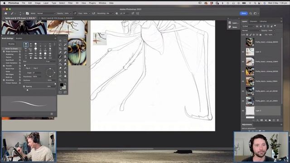This screenshot has height=163, width=290.
Task: Select the Horizontal Type tool
Action: pyautogui.click(x=60, y=72)
